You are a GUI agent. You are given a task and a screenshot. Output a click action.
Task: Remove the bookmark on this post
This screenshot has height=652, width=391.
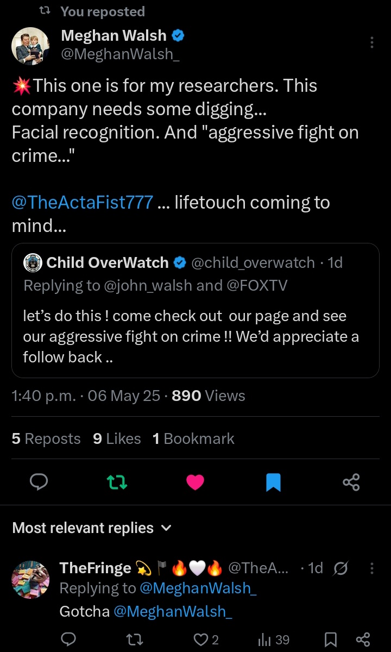pos(273,482)
